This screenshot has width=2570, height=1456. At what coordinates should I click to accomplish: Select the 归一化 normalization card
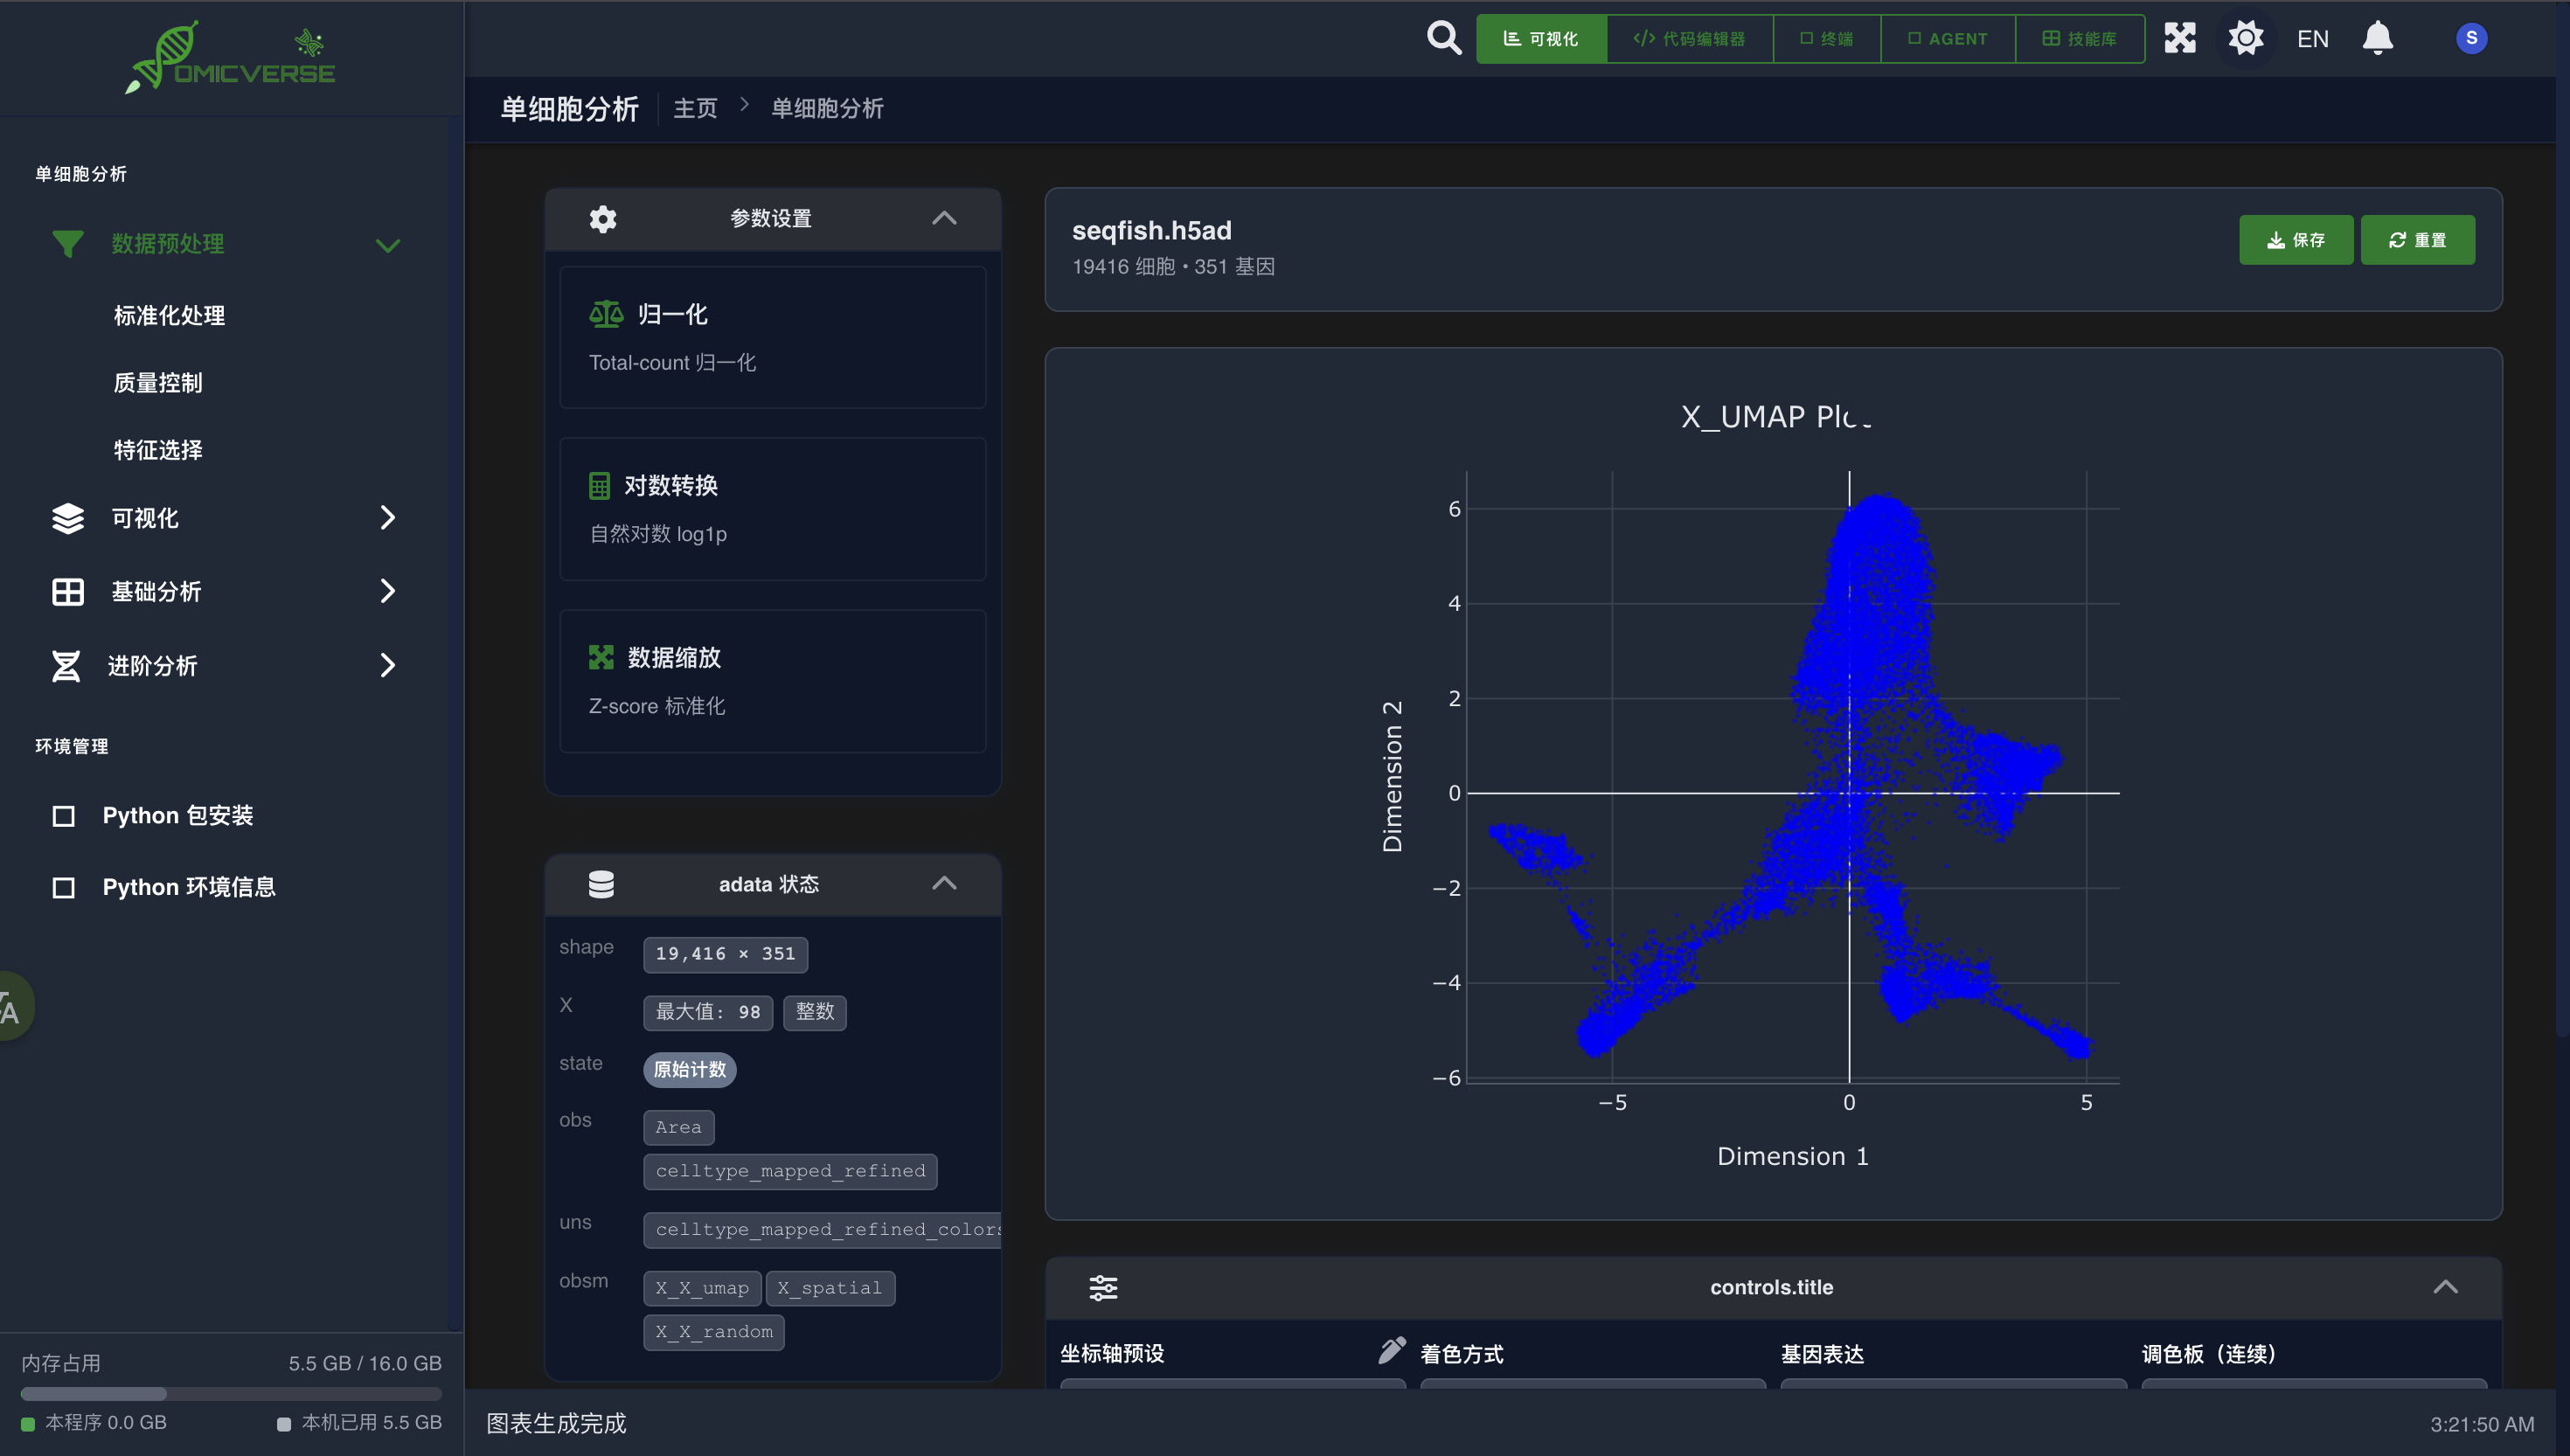772,337
